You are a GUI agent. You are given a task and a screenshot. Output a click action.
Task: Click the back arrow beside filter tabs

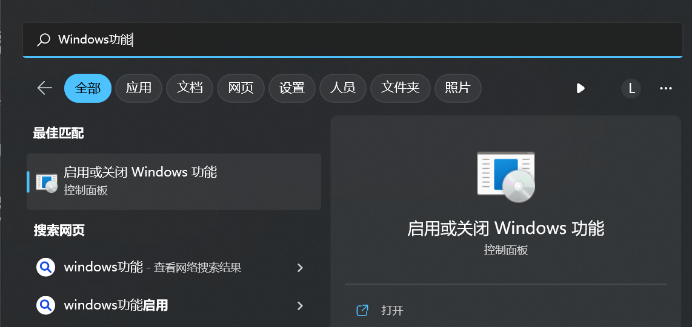point(45,88)
